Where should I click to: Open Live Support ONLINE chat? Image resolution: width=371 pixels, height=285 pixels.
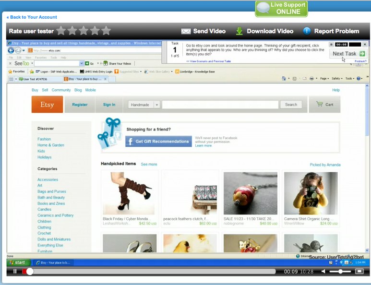point(281,9)
